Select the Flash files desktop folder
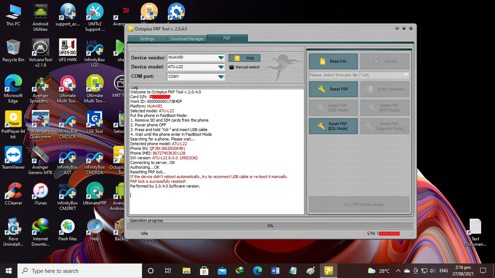This screenshot has height=278, width=495. [x=68, y=230]
